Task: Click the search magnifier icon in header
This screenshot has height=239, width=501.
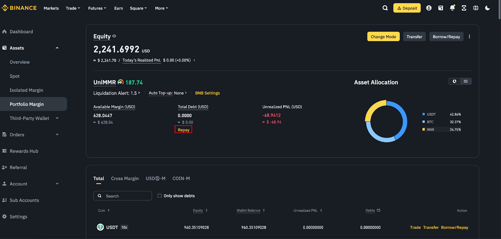Action: [x=385, y=8]
